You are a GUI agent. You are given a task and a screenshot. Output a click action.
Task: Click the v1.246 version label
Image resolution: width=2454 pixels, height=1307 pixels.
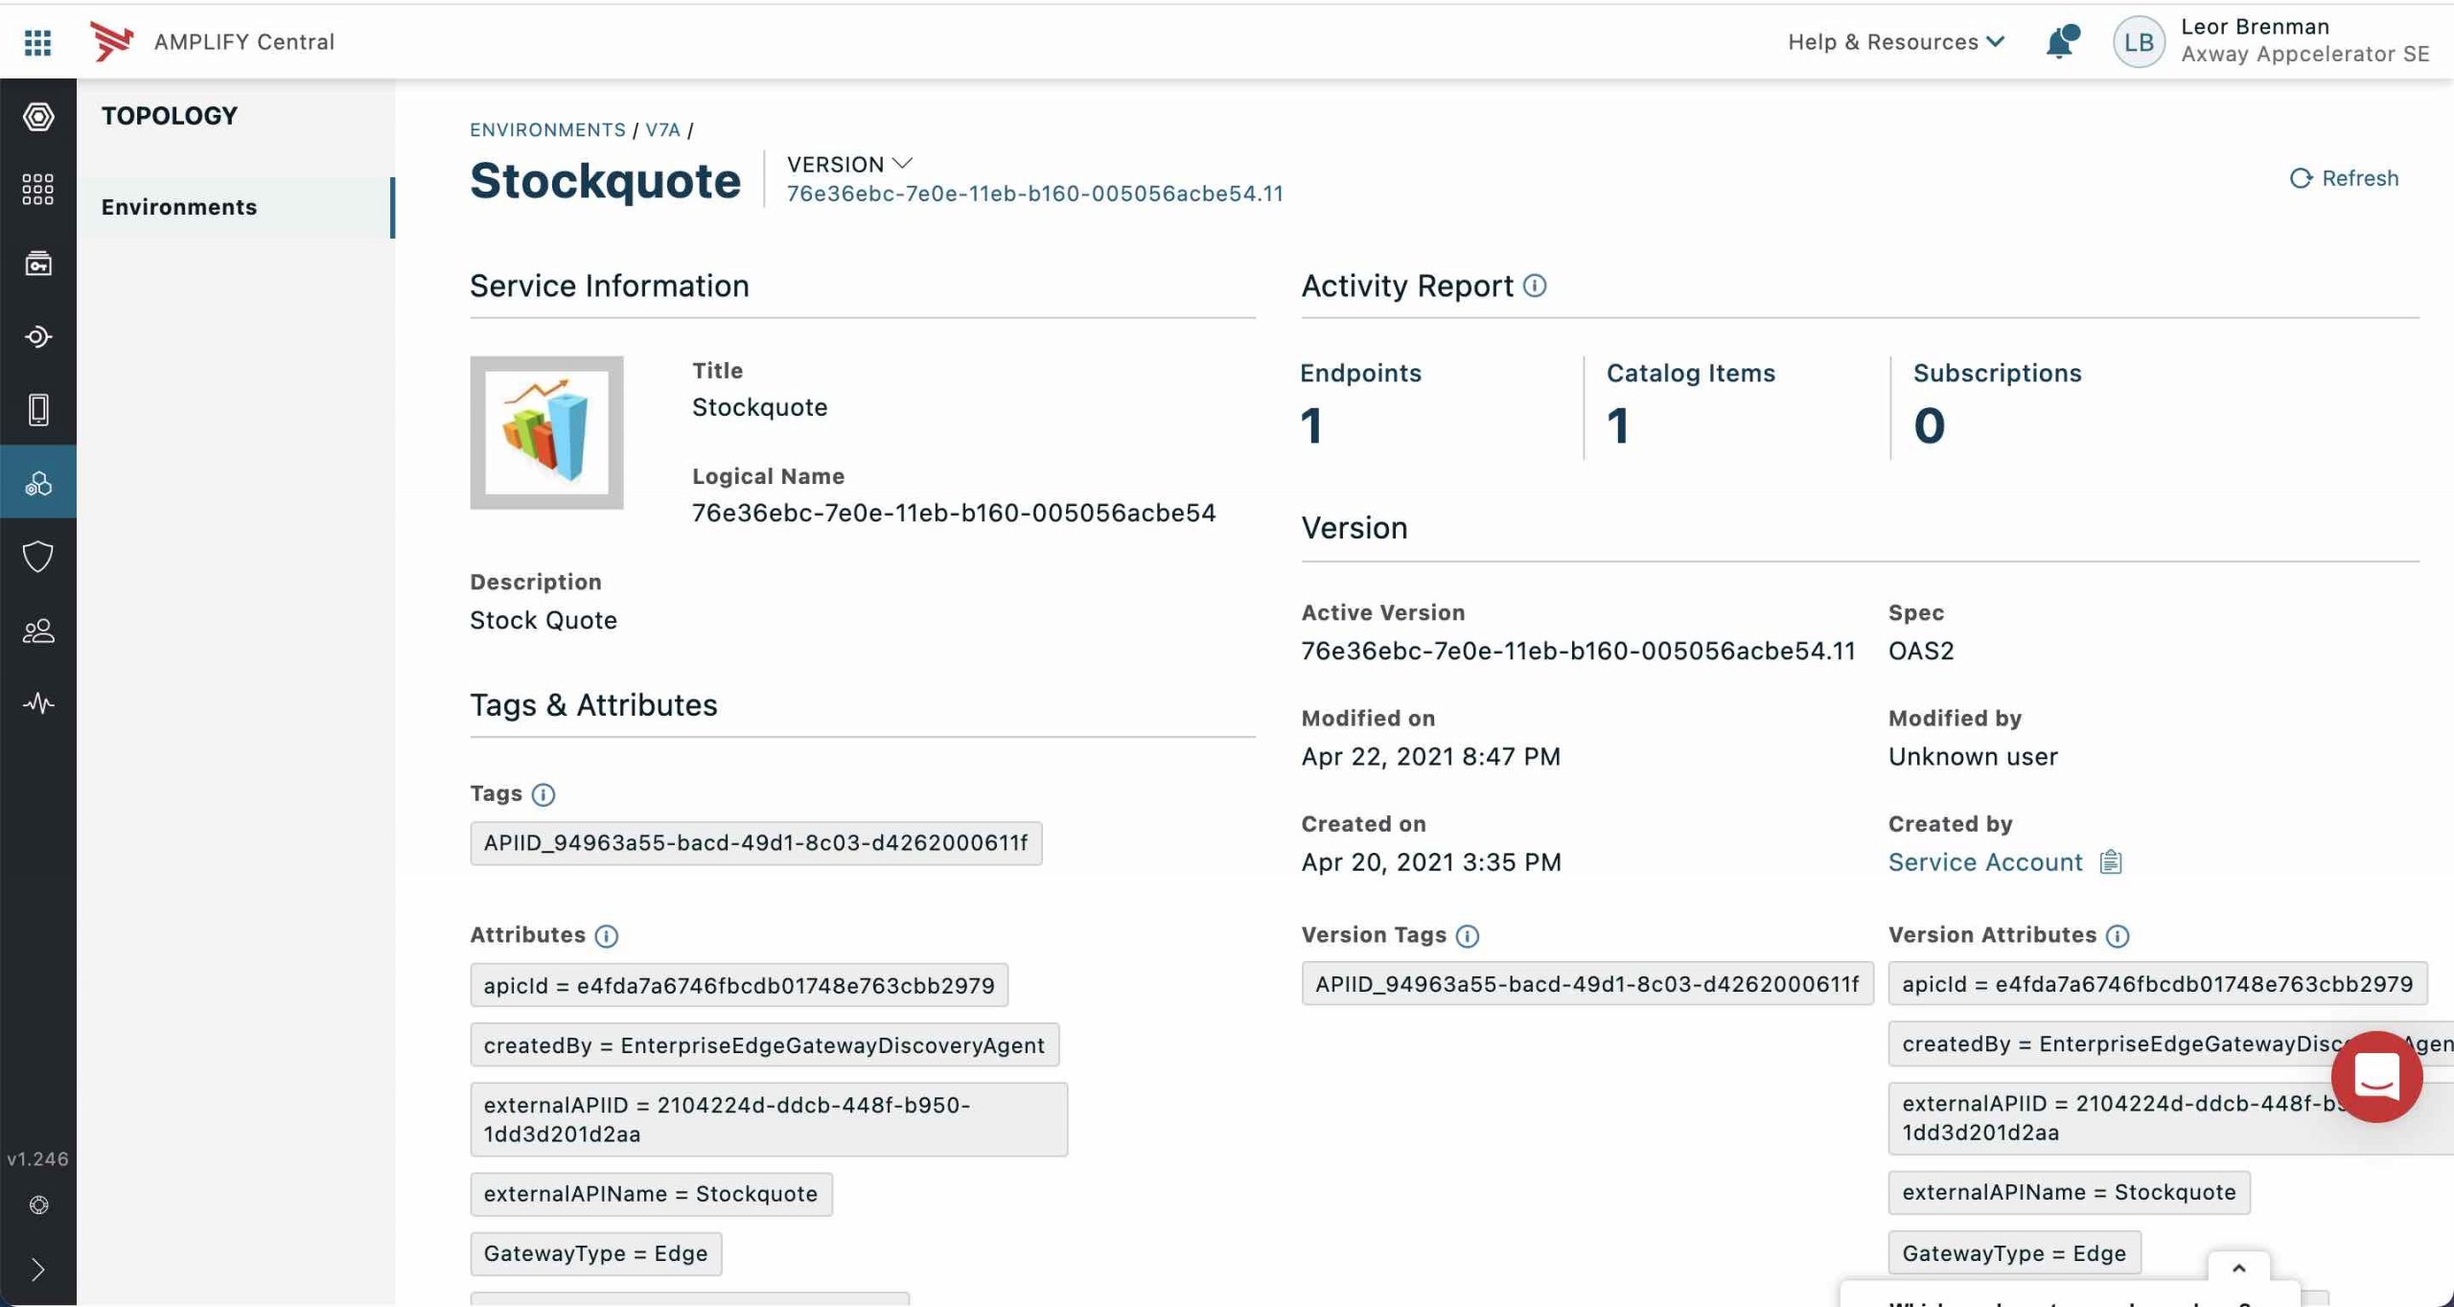coord(38,1158)
